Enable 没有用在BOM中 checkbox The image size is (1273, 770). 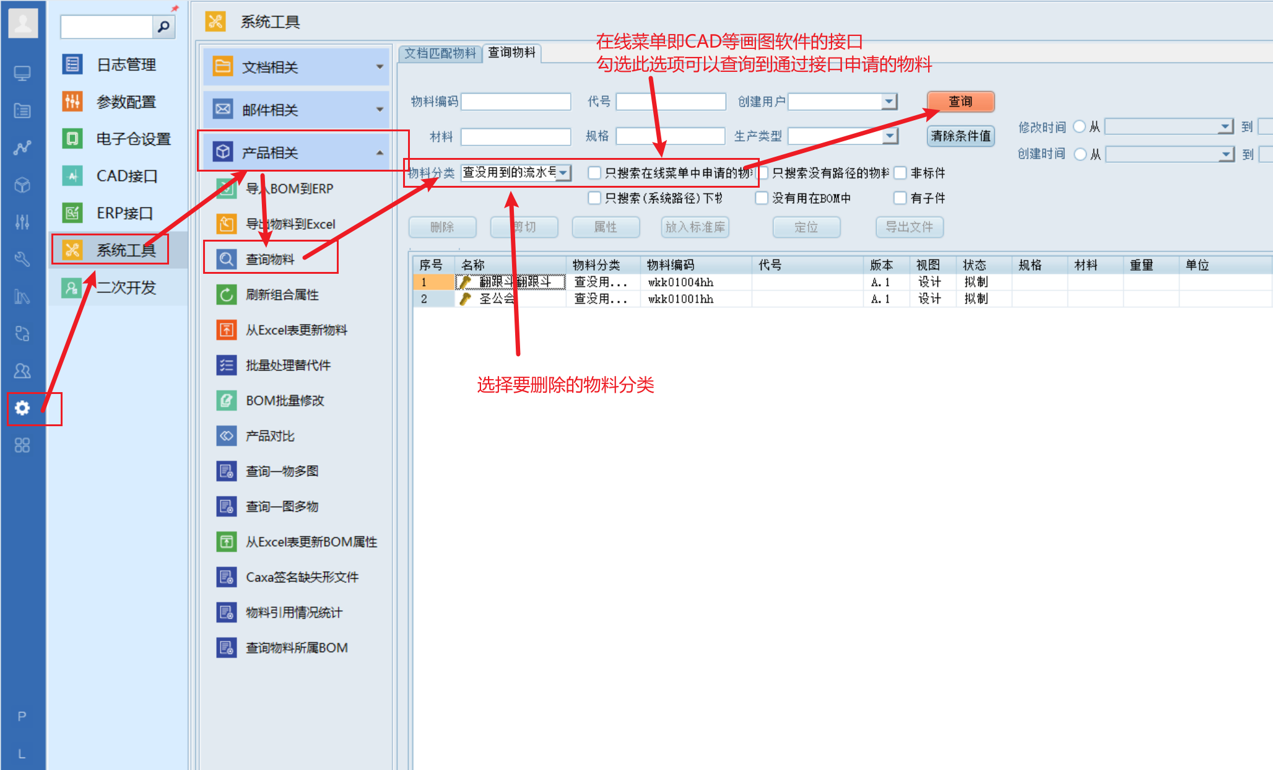[x=762, y=198]
